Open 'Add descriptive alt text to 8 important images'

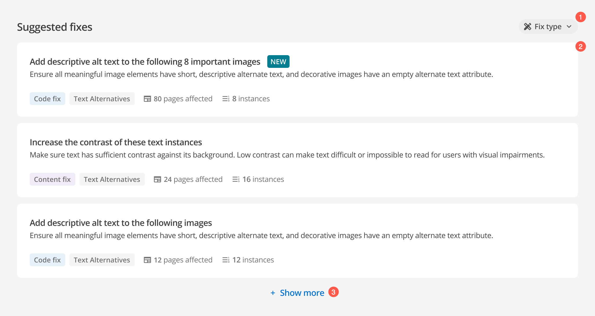(x=145, y=62)
